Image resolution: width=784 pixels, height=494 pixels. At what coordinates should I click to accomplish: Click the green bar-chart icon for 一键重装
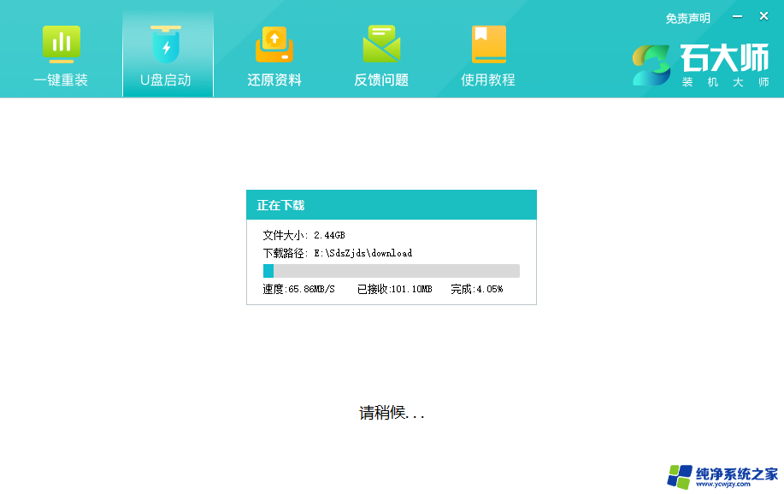pos(61,44)
